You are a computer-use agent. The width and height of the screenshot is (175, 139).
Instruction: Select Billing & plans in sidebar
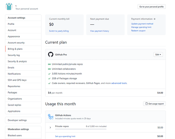coord(23,49)
